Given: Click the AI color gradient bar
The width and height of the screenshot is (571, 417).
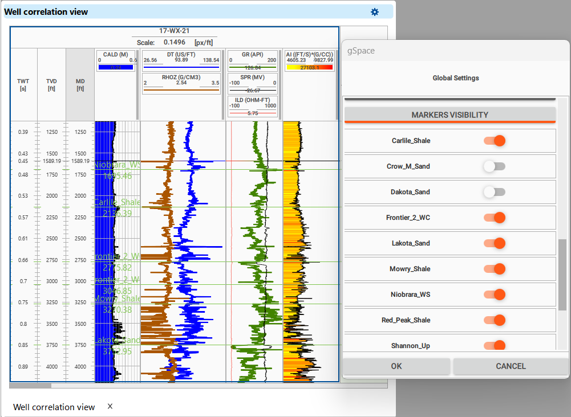Looking at the screenshot, I should [x=309, y=67].
